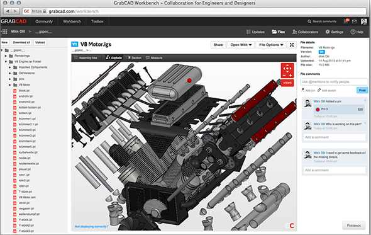
Task: Post the file comment
Action: tap(362, 90)
